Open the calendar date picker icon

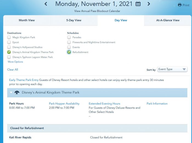tap(138, 4)
